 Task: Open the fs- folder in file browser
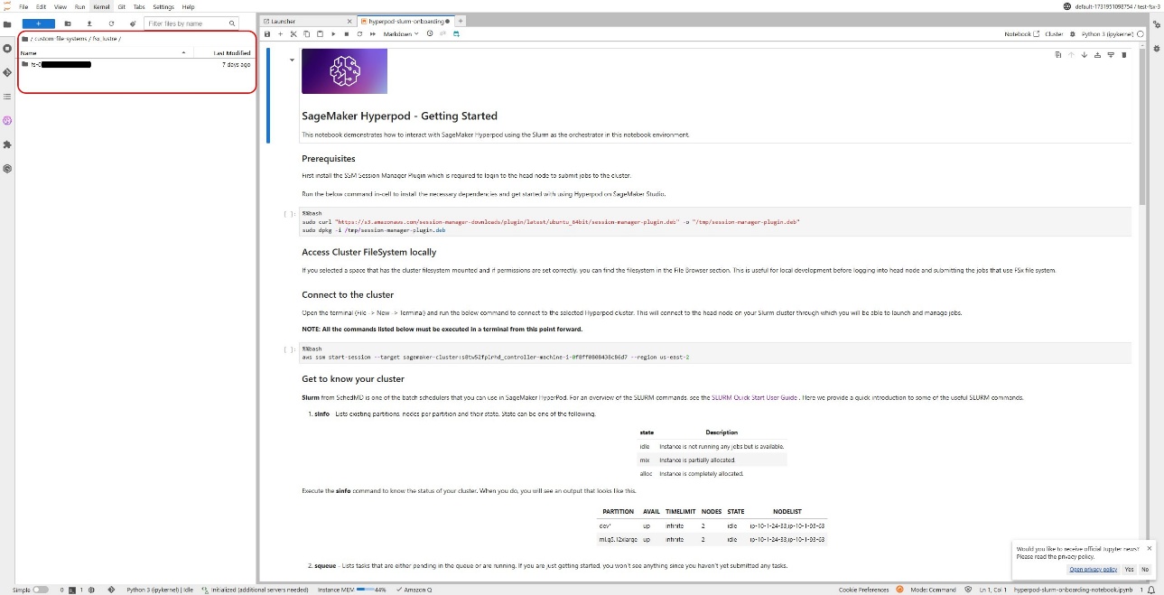coord(135,65)
